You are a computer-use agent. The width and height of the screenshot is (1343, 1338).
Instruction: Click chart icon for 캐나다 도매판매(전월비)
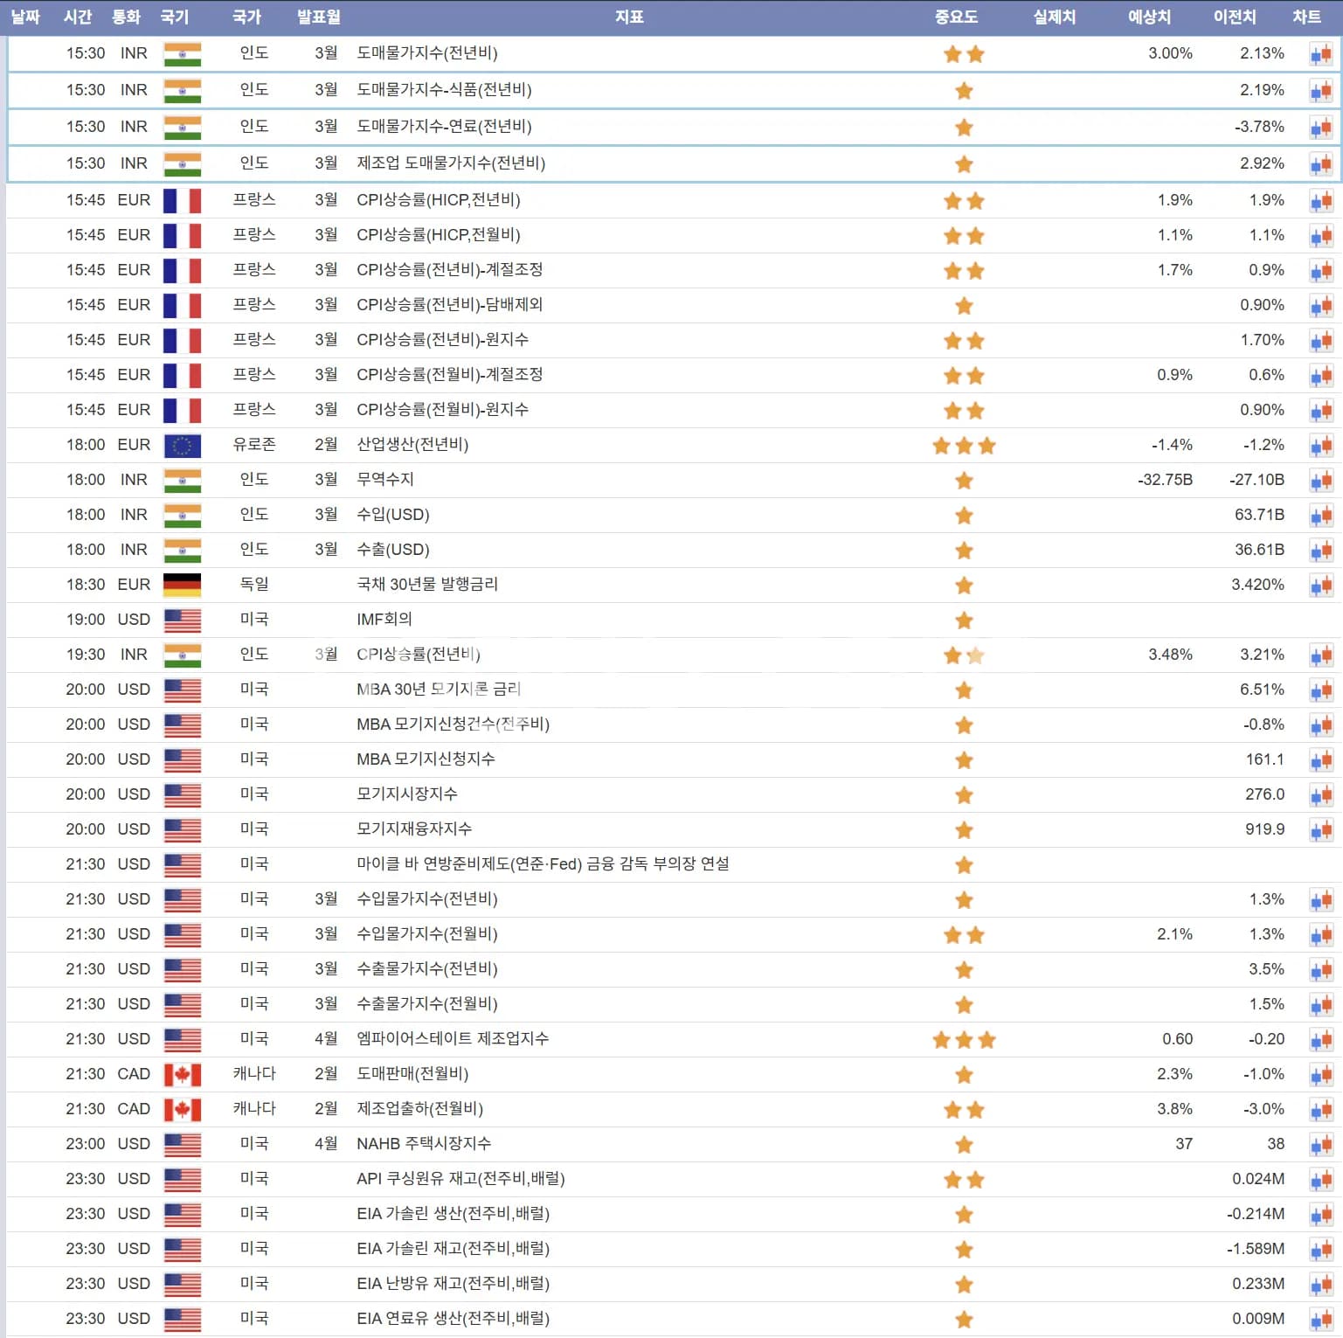coord(1320,1075)
